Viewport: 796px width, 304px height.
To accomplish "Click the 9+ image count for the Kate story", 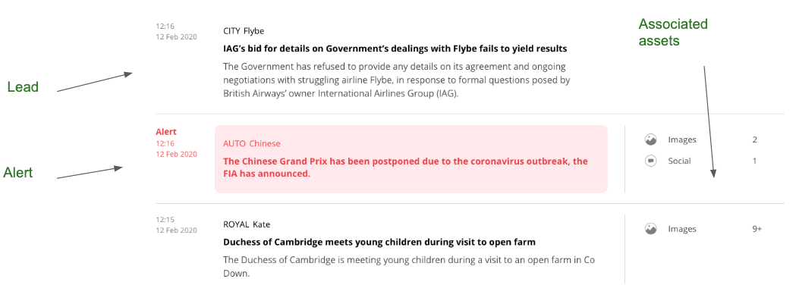I will coord(757,228).
